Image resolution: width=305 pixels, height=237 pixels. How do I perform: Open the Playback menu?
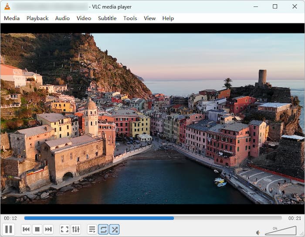click(37, 18)
